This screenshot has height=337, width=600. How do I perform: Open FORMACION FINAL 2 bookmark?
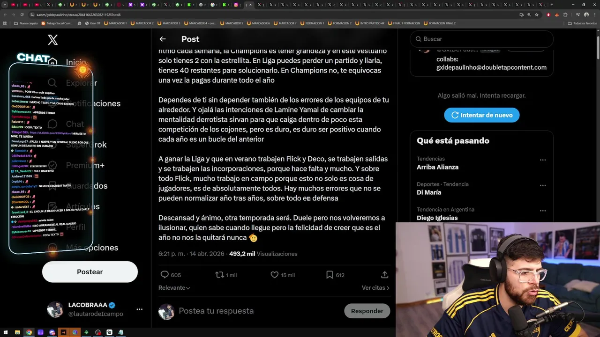click(439, 23)
